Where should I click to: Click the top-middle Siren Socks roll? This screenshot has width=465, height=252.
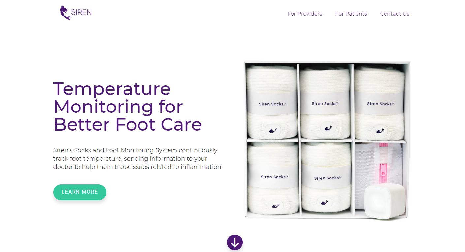pyautogui.click(x=325, y=102)
